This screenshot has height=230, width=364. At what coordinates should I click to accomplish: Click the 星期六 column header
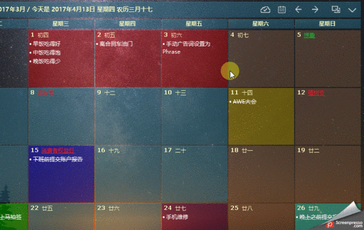click(261, 24)
